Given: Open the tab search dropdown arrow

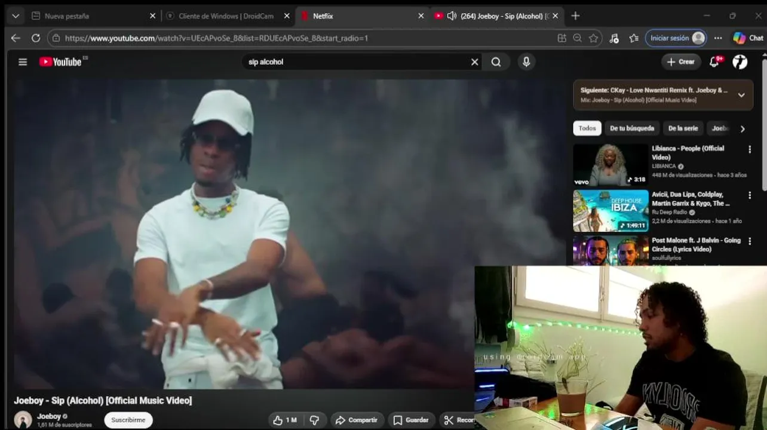Looking at the screenshot, I should [x=16, y=16].
